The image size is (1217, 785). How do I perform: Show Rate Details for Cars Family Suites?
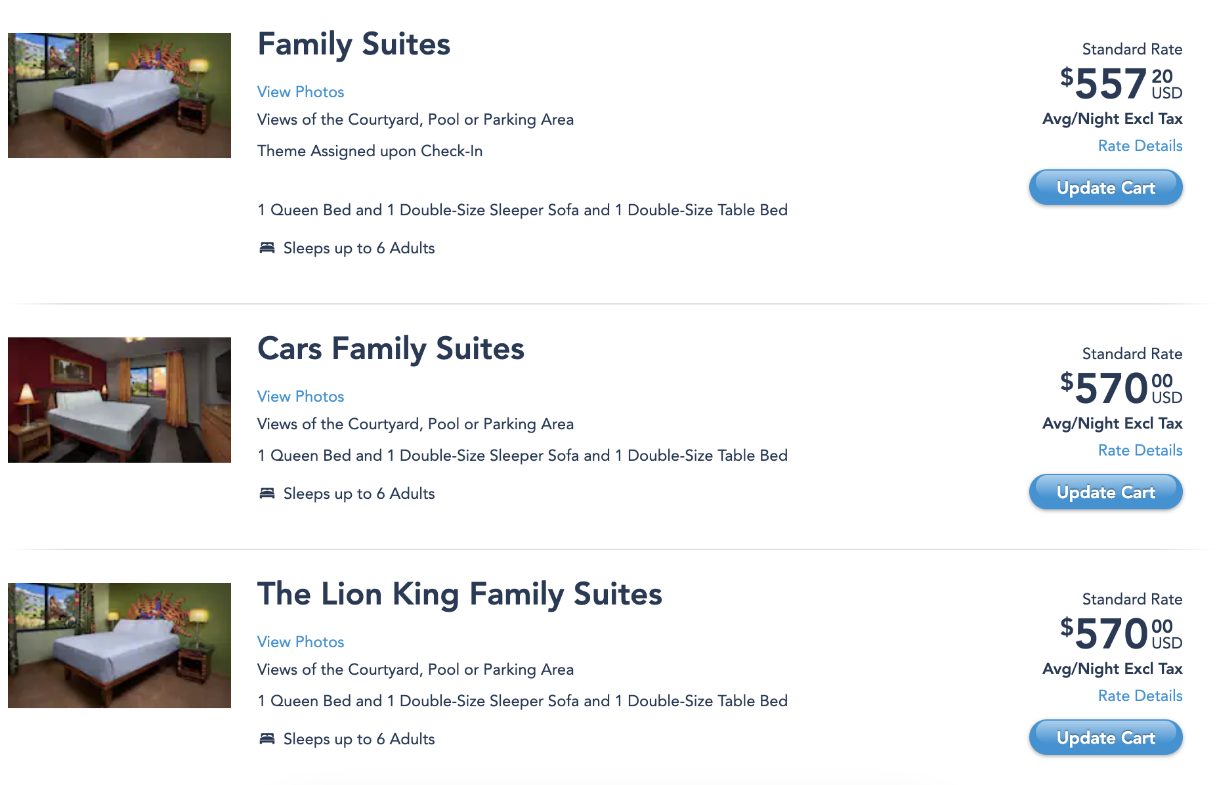tap(1140, 450)
